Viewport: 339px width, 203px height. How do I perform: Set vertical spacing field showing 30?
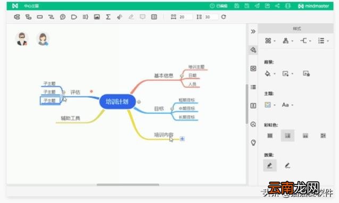pyautogui.click(x=211, y=17)
